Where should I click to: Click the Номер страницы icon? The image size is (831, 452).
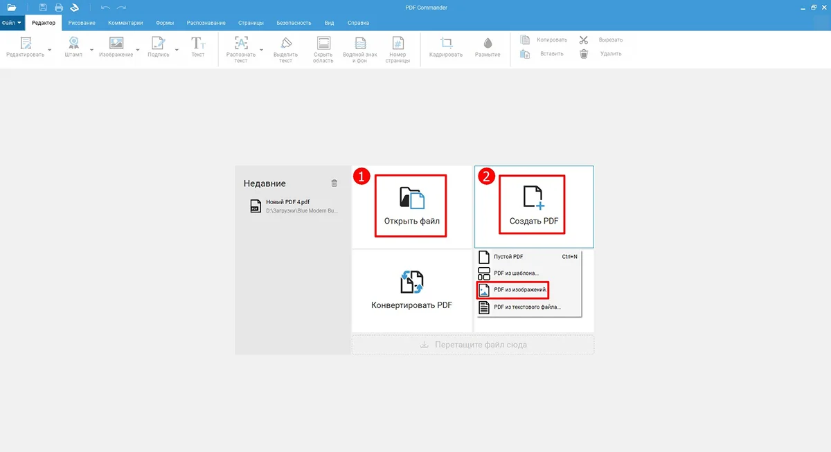pos(397,44)
